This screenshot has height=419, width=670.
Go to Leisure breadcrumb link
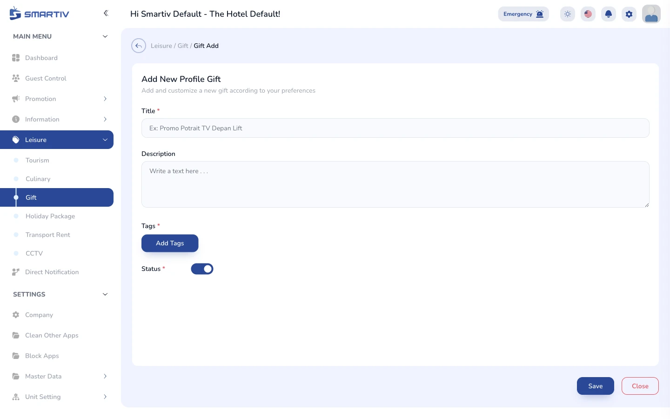(x=161, y=46)
